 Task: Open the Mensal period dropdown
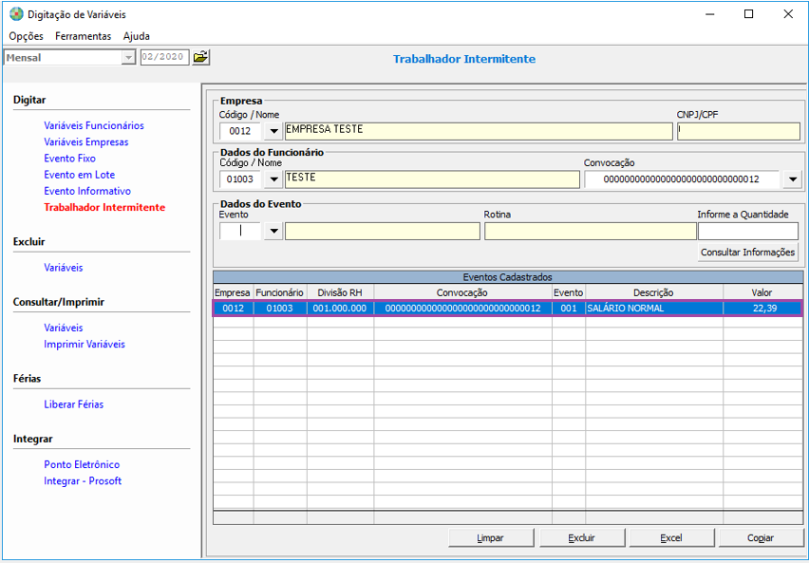[127, 57]
